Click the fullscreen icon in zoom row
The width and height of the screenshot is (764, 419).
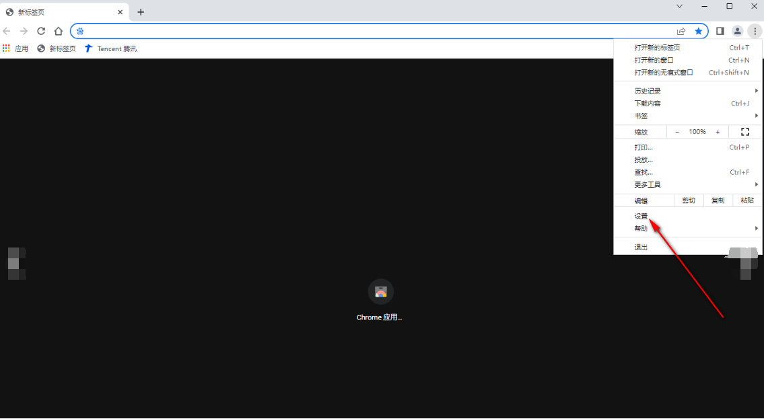[x=745, y=132]
